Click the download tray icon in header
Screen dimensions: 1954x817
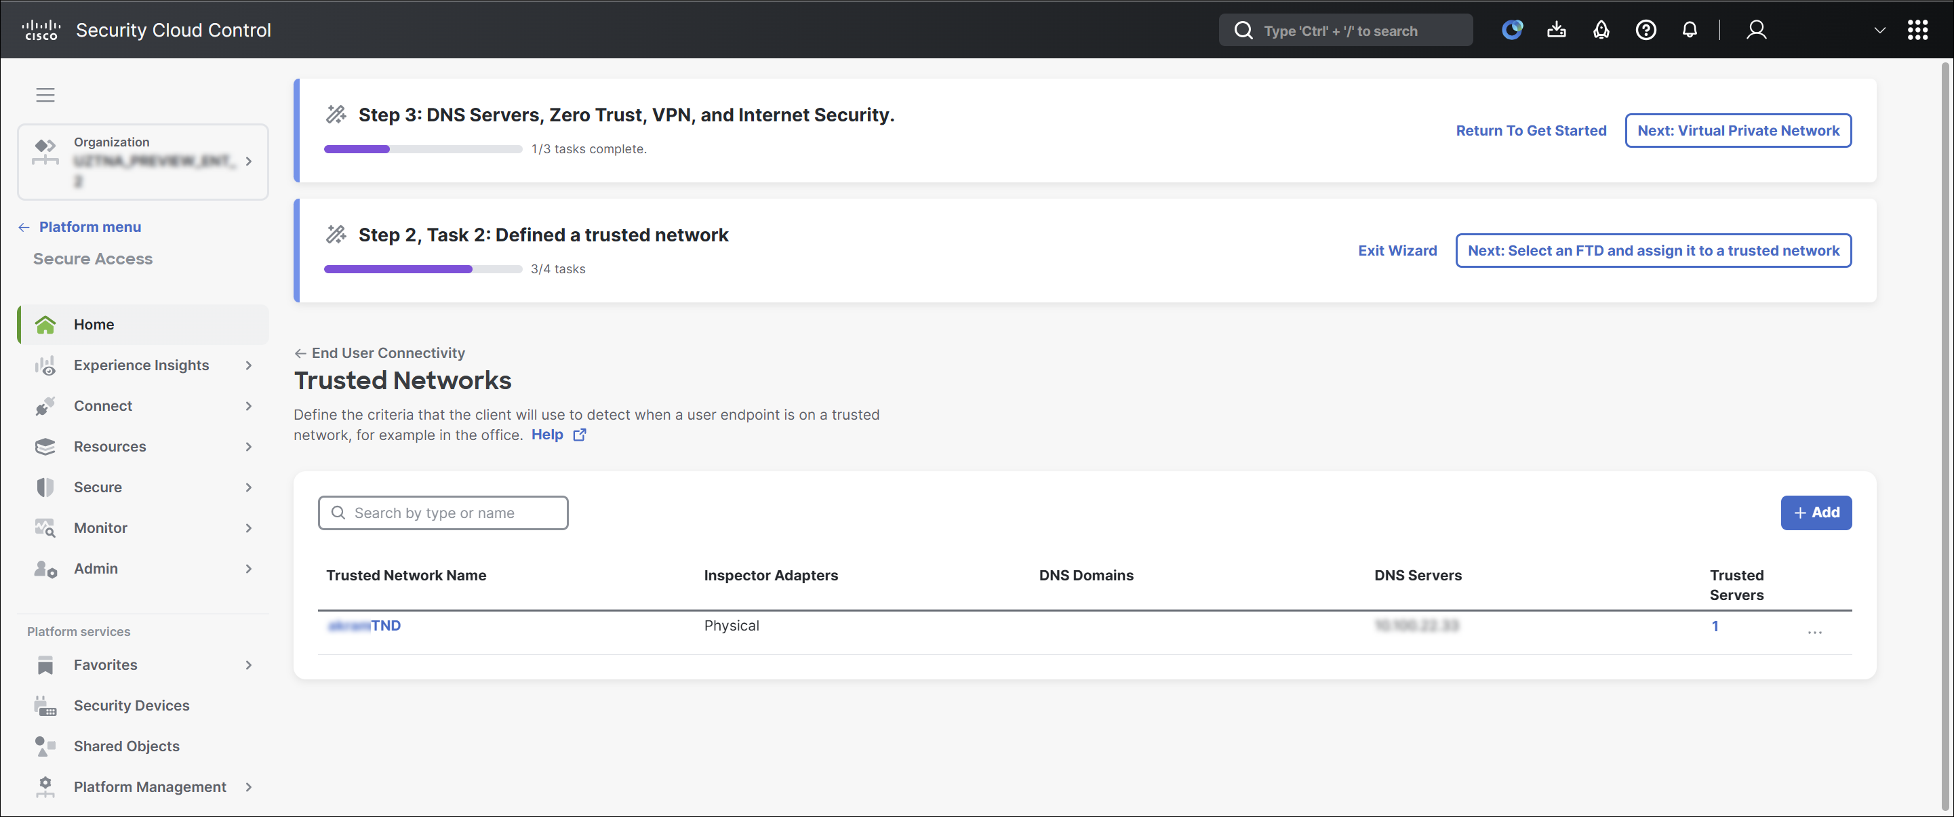pyautogui.click(x=1557, y=30)
